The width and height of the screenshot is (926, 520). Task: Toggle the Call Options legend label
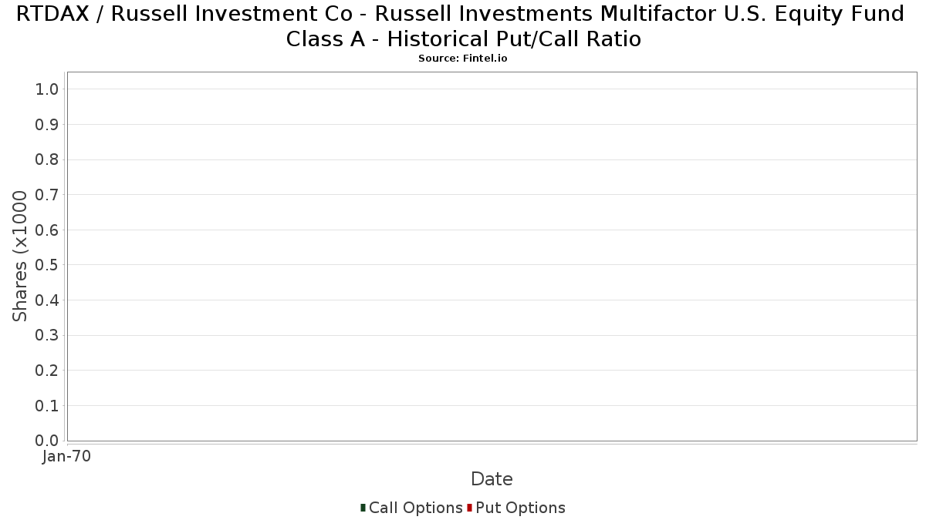(x=415, y=508)
